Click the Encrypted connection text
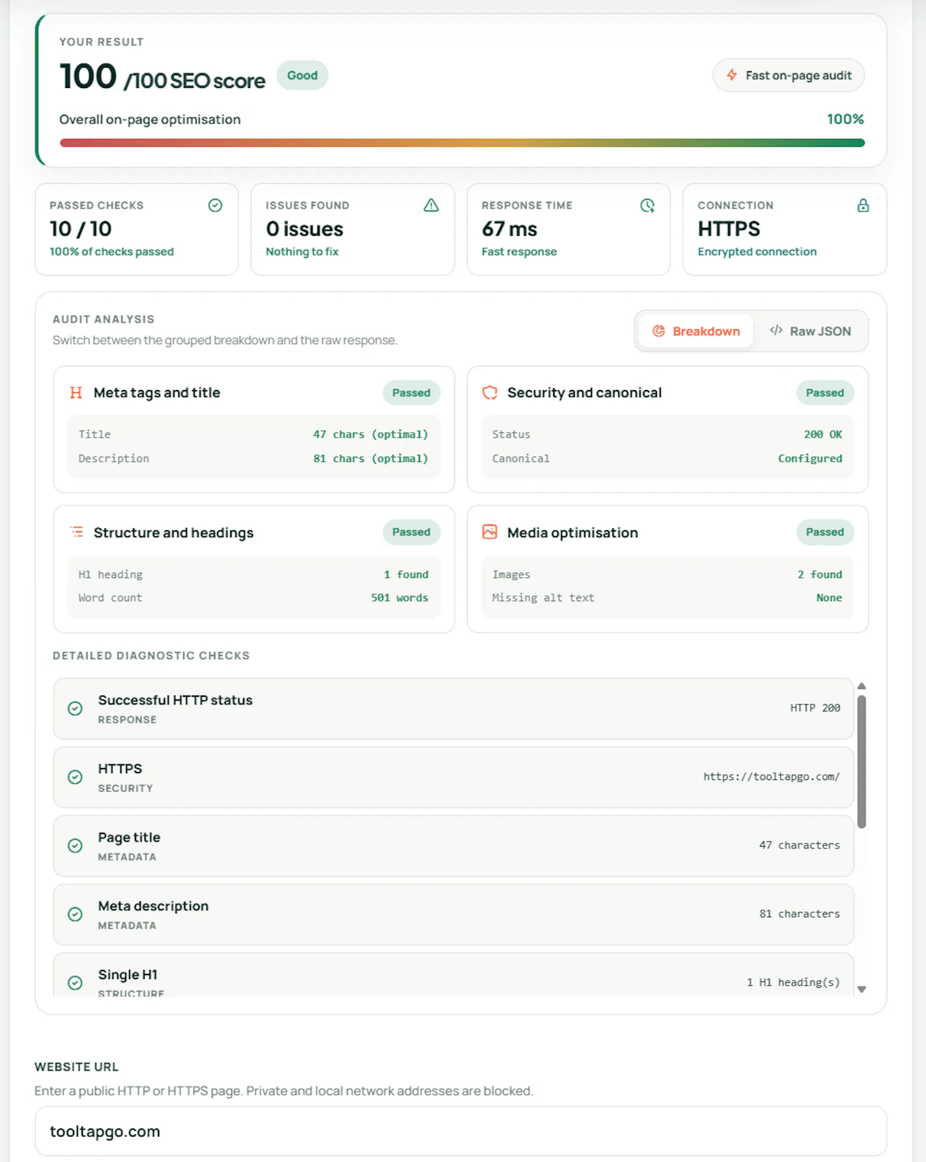The image size is (926, 1162). coord(757,252)
